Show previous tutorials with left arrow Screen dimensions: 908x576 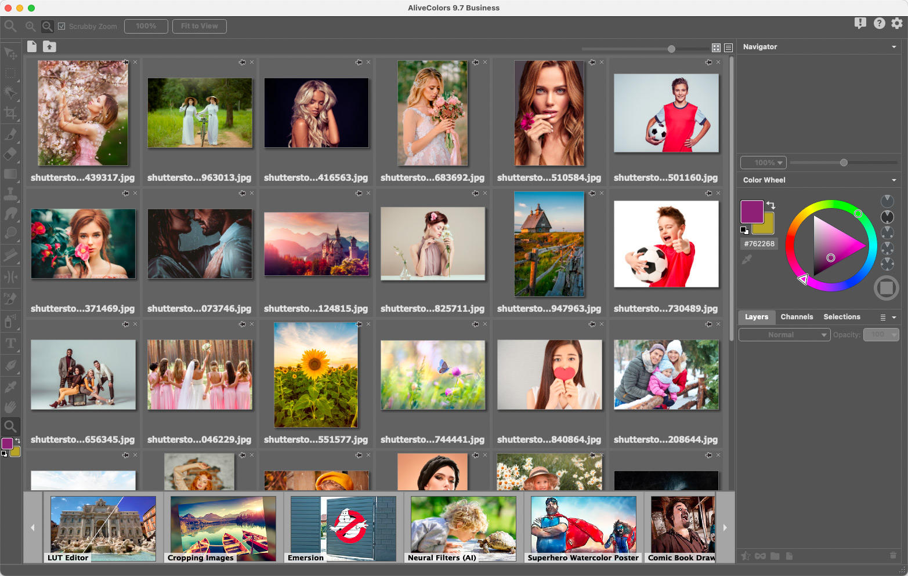[x=32, y=527]
